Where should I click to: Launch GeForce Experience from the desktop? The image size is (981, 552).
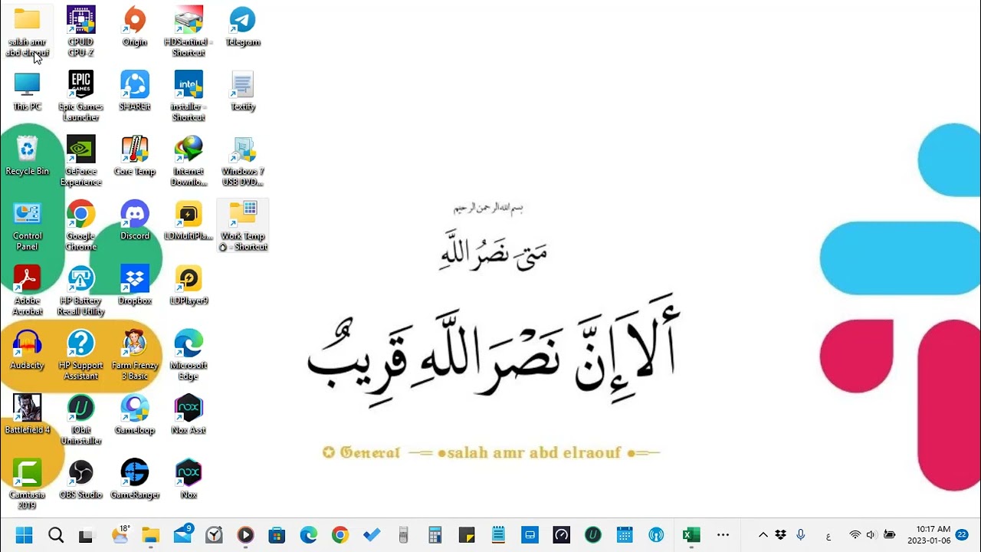(x=80, y=161)
